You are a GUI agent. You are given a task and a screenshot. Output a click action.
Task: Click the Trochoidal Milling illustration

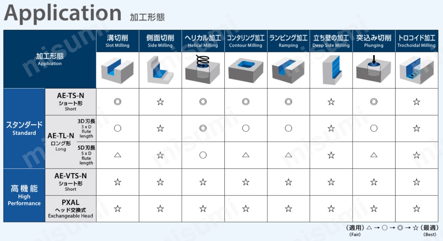[x=417, y=70]
